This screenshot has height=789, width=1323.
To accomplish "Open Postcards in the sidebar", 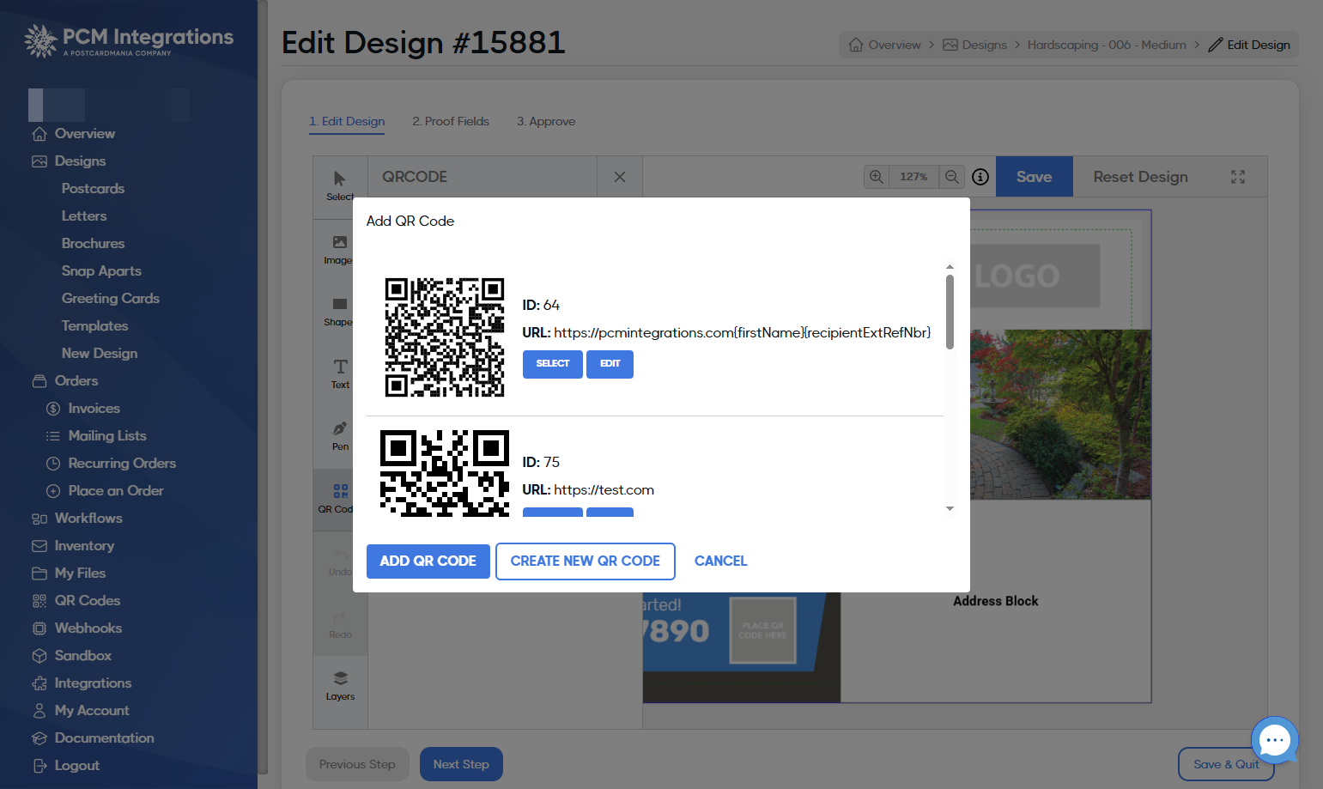I will (x=93, y=188).
